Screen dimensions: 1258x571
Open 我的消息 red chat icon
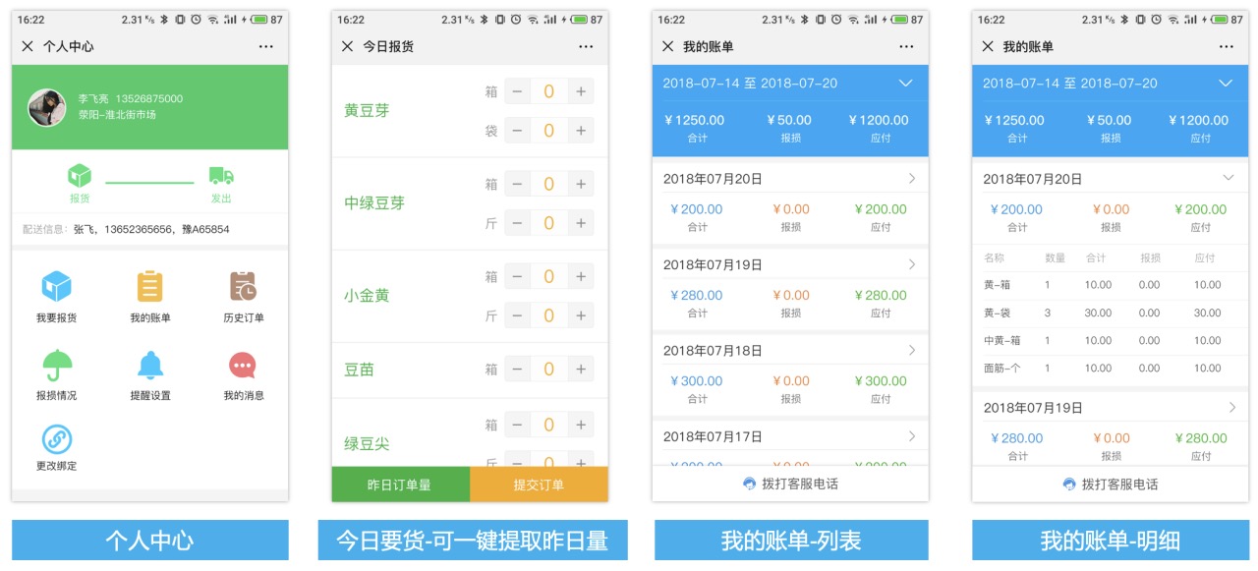(x=243, y=365)
